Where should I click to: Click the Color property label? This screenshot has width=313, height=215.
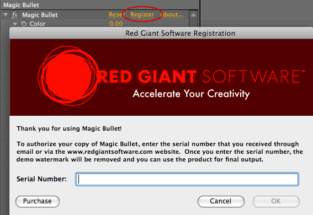click(x=38, y=24)
